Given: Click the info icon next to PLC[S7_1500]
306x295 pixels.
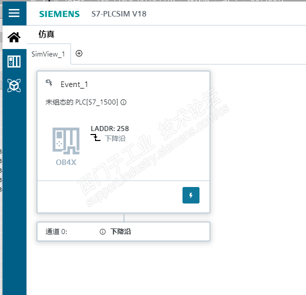Looking at the screenshot, I should (x=123, y=102).
